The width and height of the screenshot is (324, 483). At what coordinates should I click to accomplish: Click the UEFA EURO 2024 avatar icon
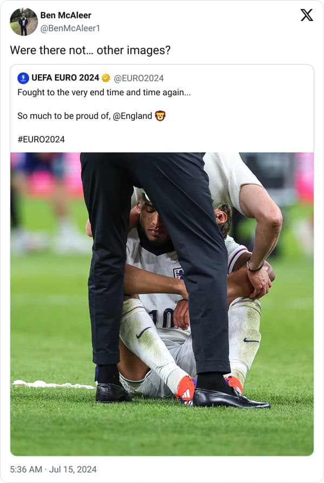23,78
